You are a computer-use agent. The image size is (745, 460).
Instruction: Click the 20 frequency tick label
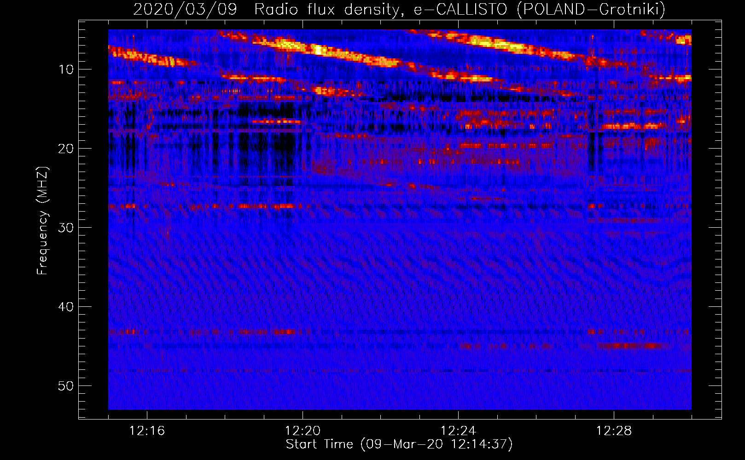[x=66, y=149]
